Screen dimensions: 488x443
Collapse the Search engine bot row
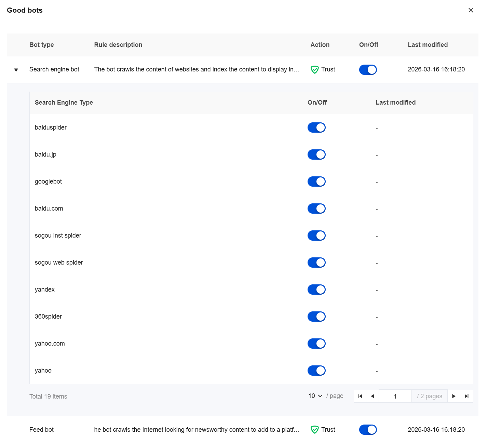point(16,70)
